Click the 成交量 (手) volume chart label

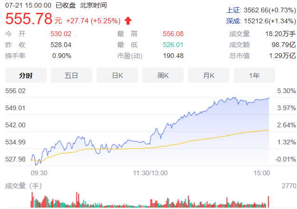(23, 185)
